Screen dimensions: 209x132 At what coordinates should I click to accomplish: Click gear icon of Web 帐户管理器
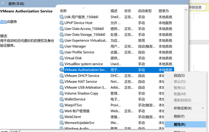tap(61, 111)
